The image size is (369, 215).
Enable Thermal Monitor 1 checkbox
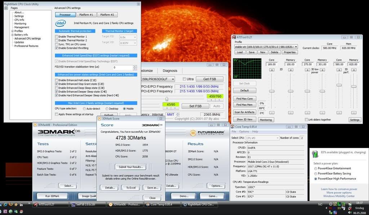click(x=57, y=37)
